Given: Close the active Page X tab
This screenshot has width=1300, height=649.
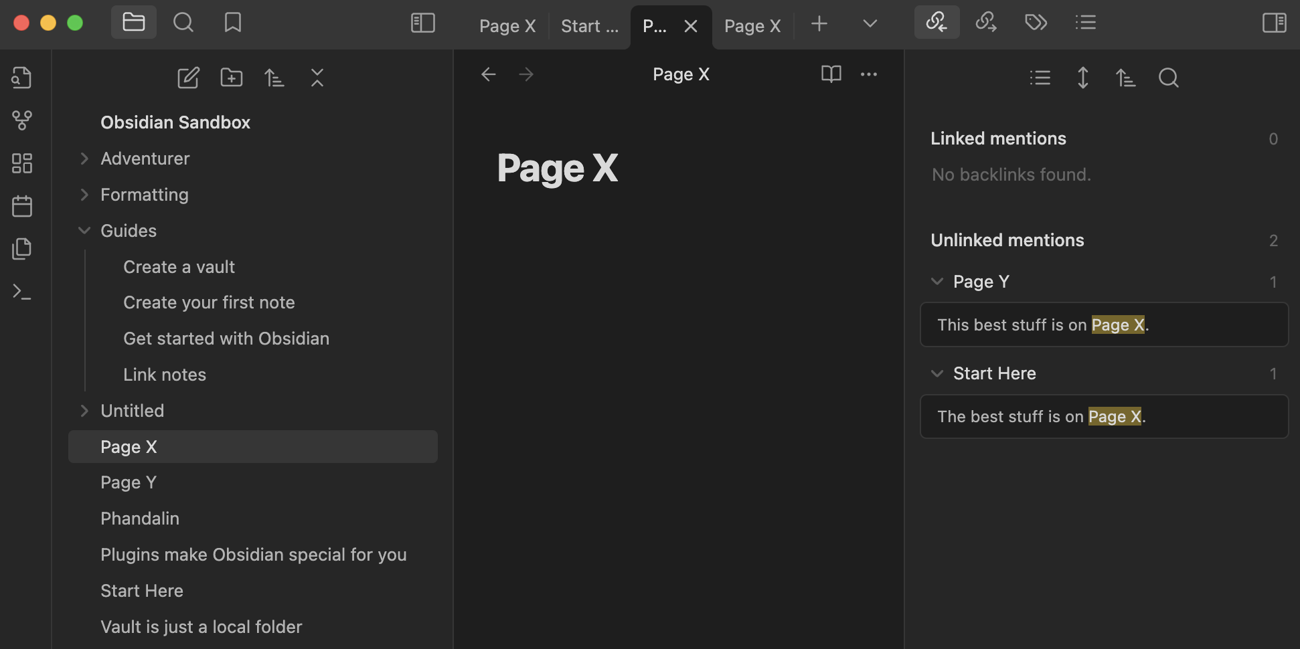Looking at the screenshot, I should 691,26.
